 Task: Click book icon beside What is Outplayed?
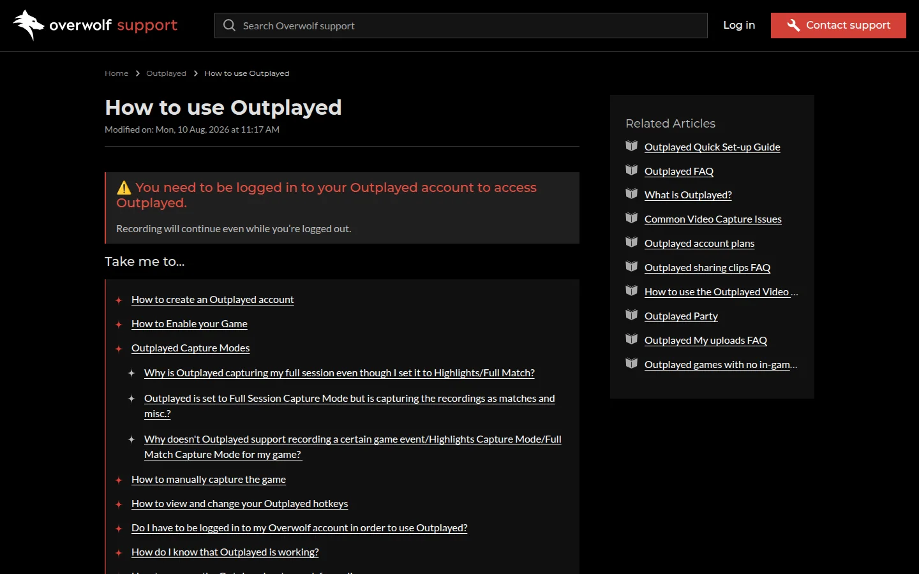(632, 194)
